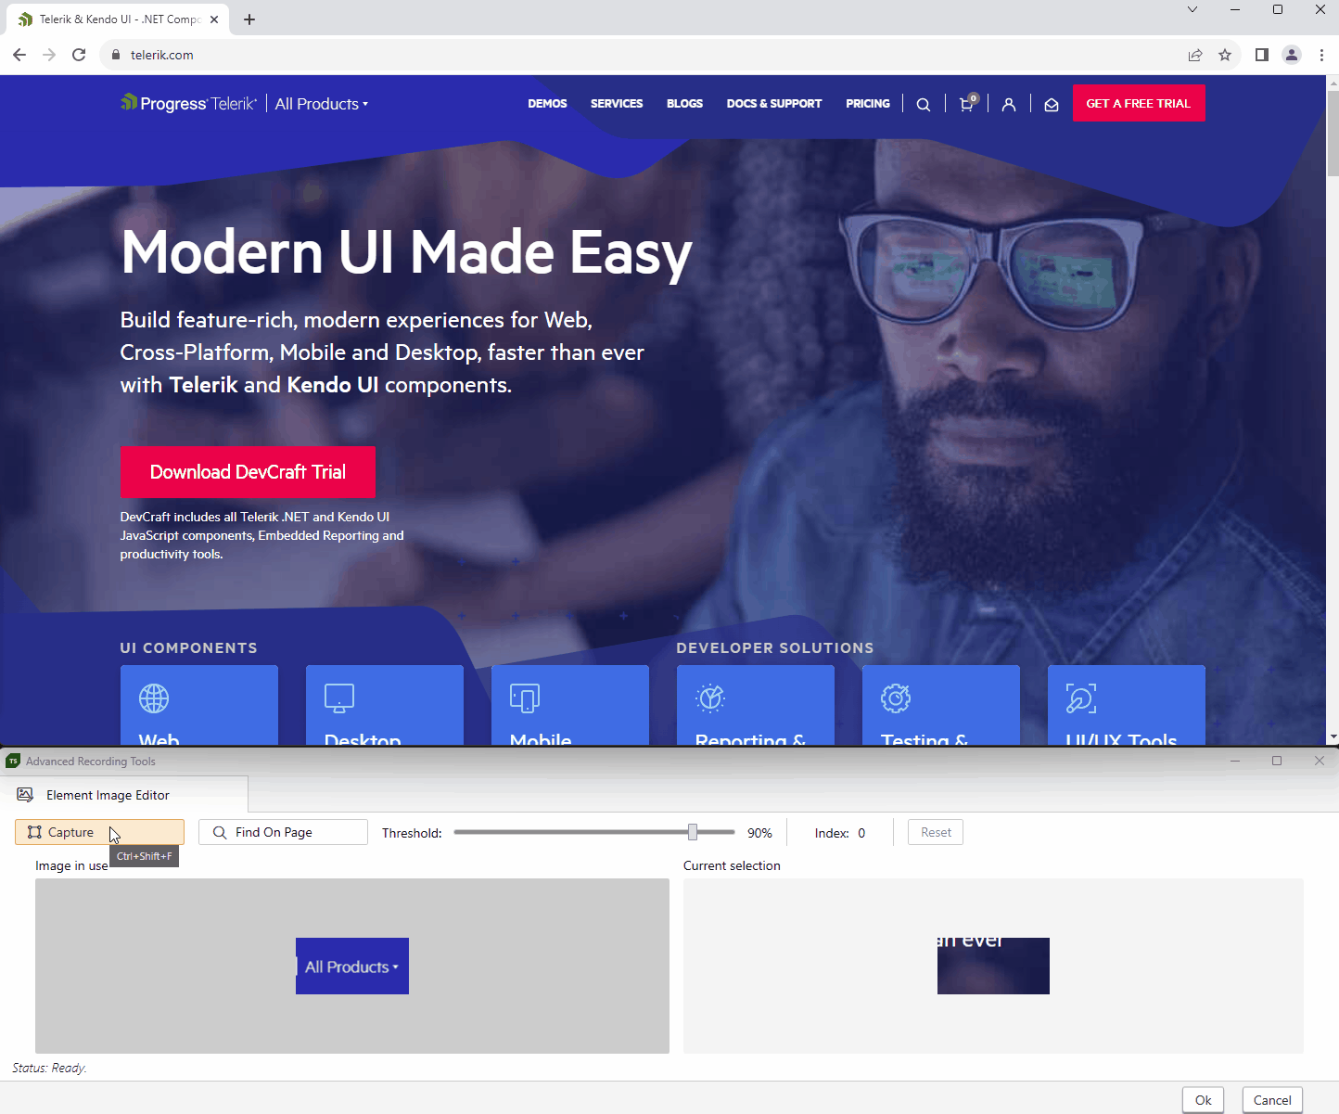Open the DEMOS menu
Screen dimensions: 1339x1114
547,104
